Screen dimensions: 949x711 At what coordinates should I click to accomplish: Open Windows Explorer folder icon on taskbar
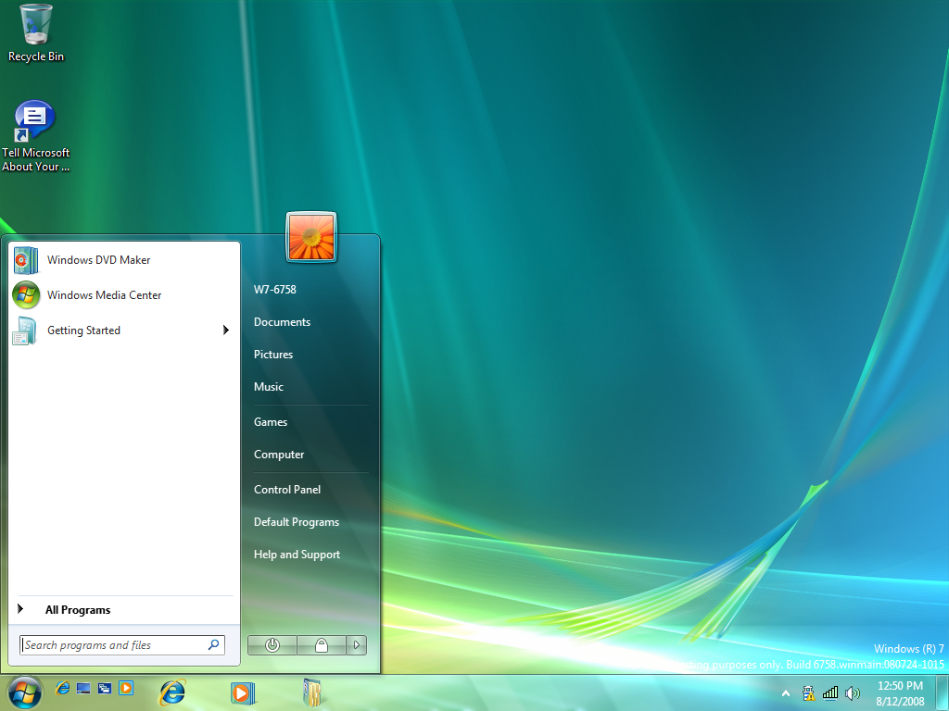pos(313,692)
